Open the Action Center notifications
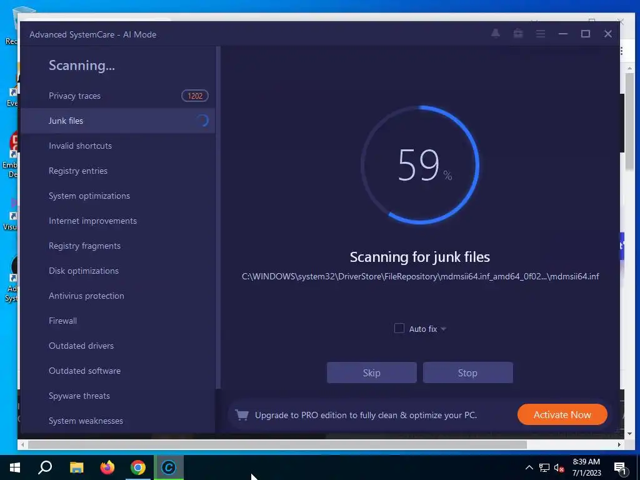Image resolution: width=640 pixels, height=480 pixels. 620,468
